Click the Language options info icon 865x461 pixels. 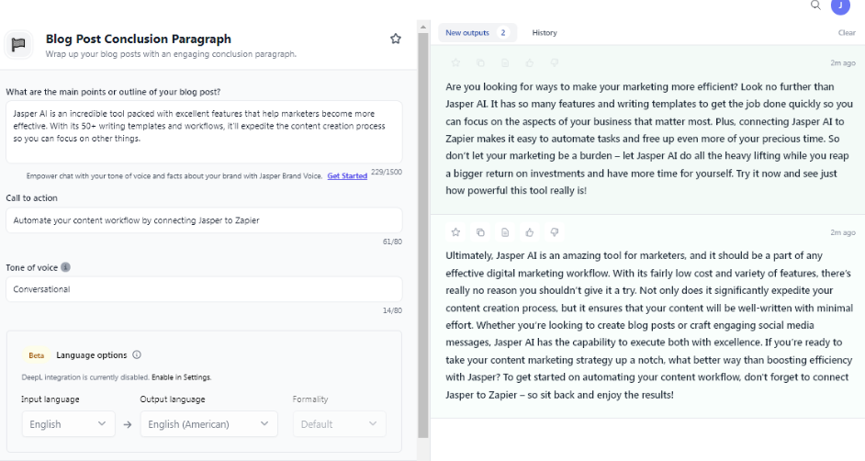point(137,354)
